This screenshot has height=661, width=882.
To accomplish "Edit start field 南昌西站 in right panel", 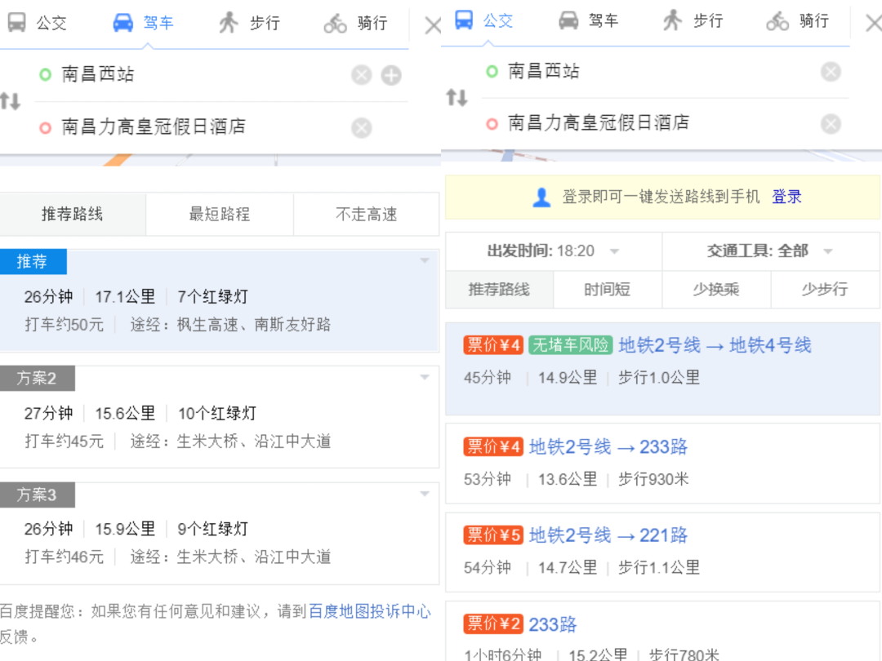I will pos(543,71).
